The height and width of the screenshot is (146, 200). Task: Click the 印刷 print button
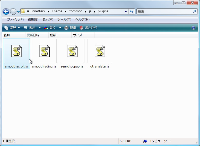point(70,28)
